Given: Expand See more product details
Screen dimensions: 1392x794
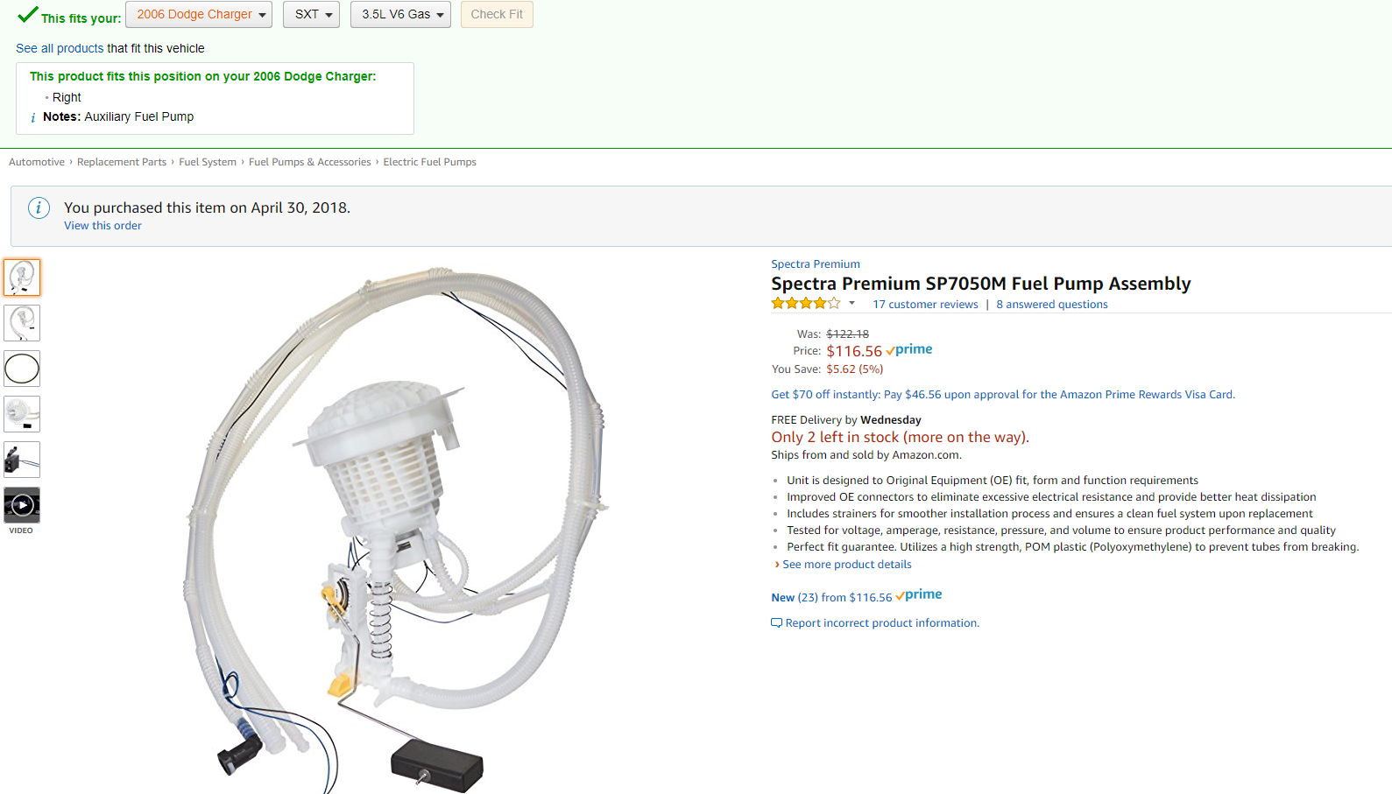Looking at the screenshot, I should [x=846, y=565].
